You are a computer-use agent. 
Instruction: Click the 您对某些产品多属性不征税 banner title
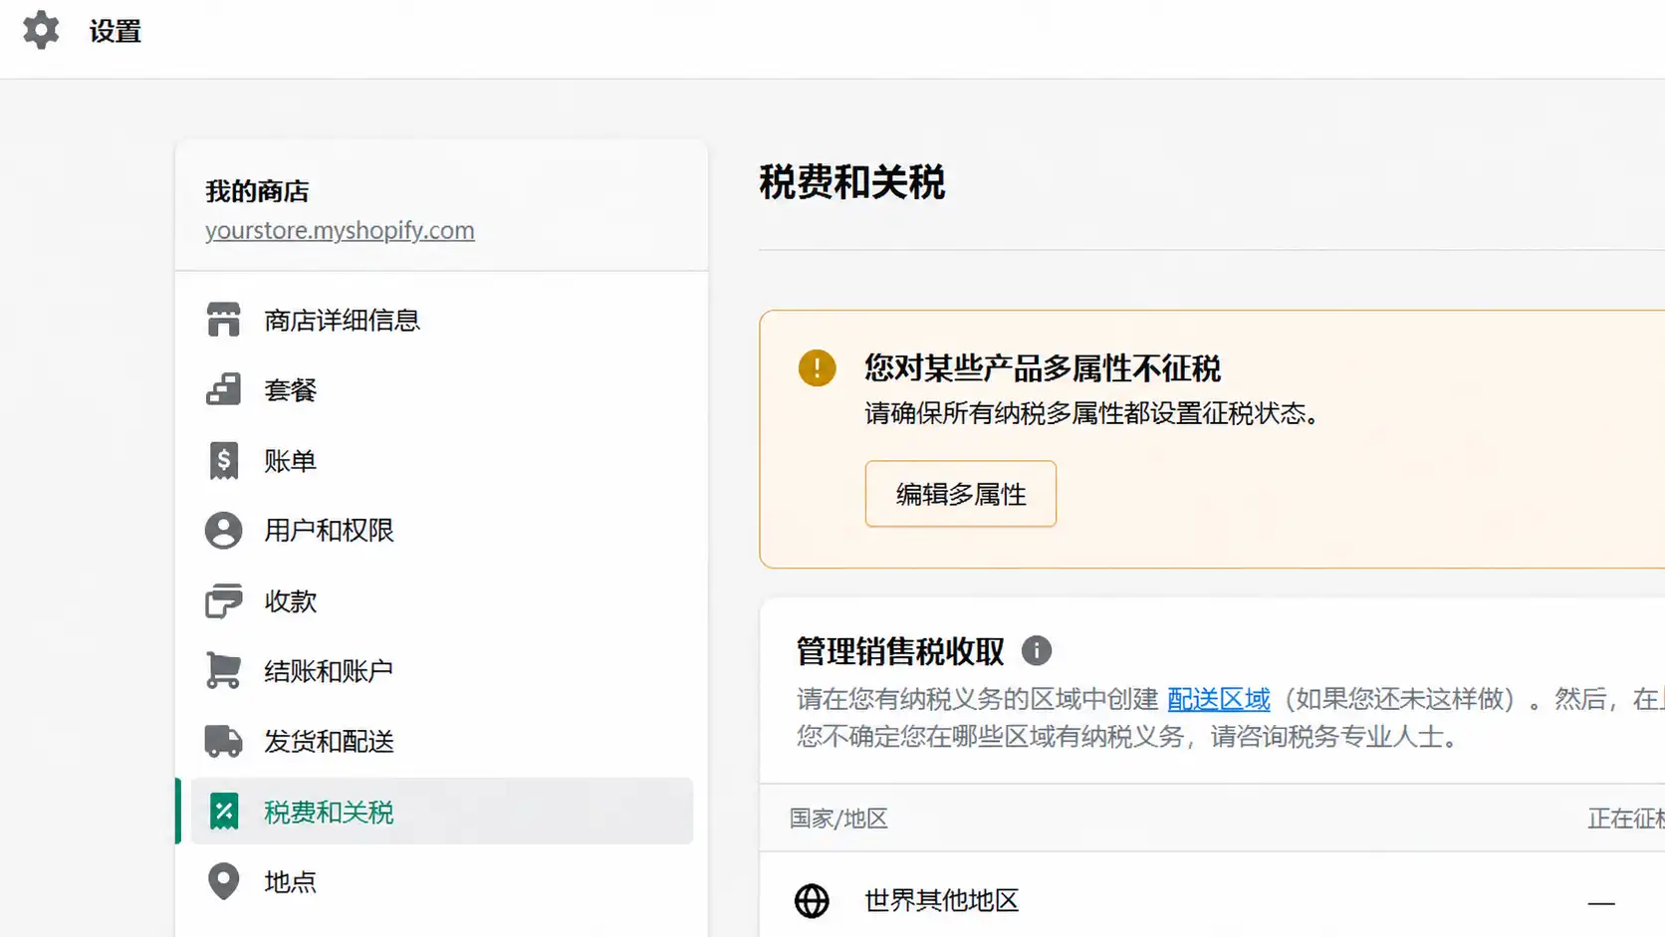pyautogui.click(x=1042, y=368)
